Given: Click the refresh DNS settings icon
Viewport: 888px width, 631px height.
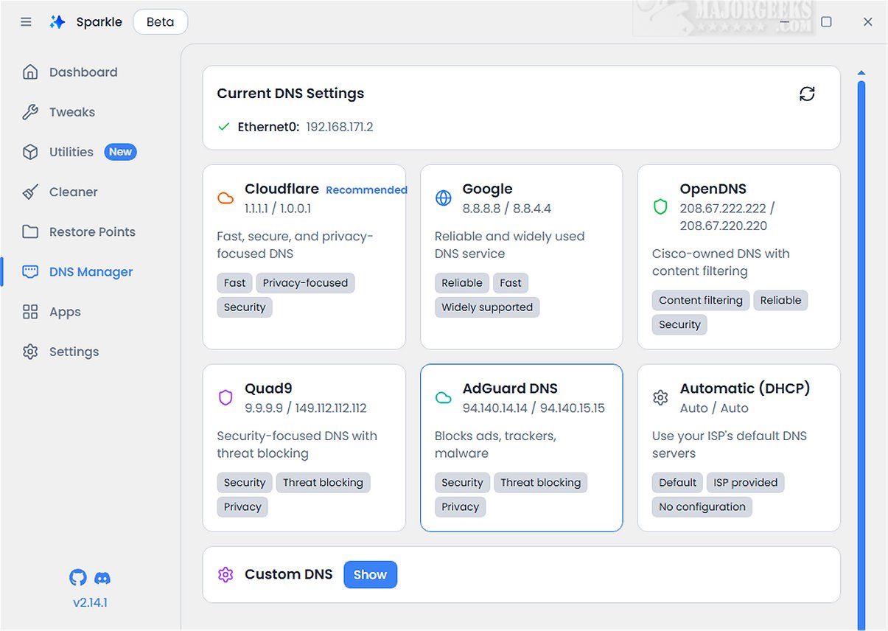Looking at the screenshot, I should click(x=807, y=94).
